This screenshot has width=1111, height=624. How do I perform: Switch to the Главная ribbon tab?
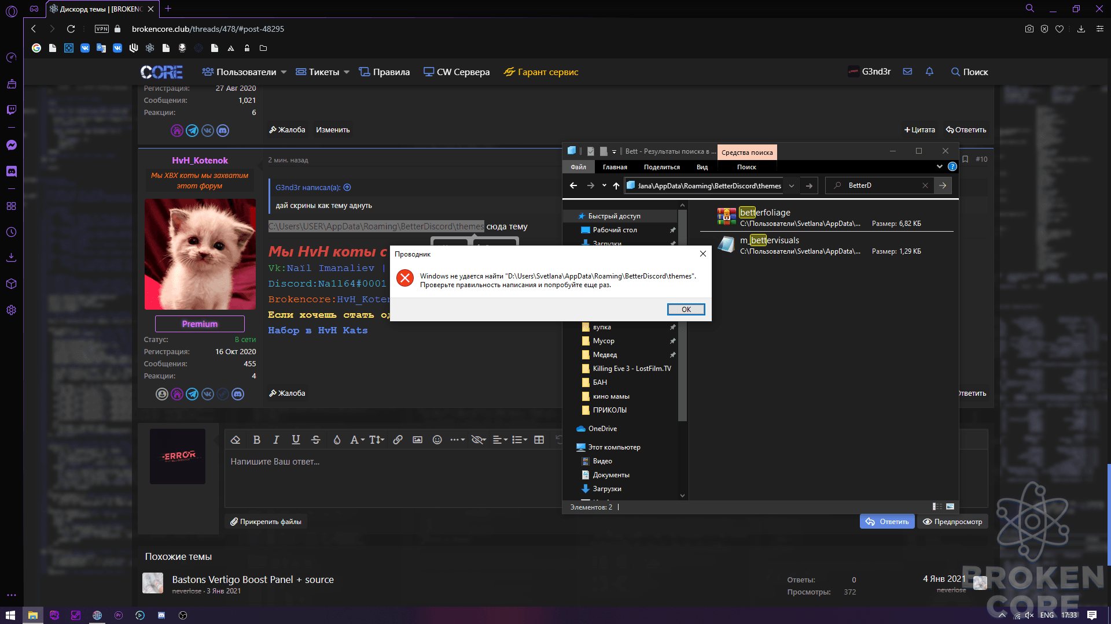click(615, 167)
